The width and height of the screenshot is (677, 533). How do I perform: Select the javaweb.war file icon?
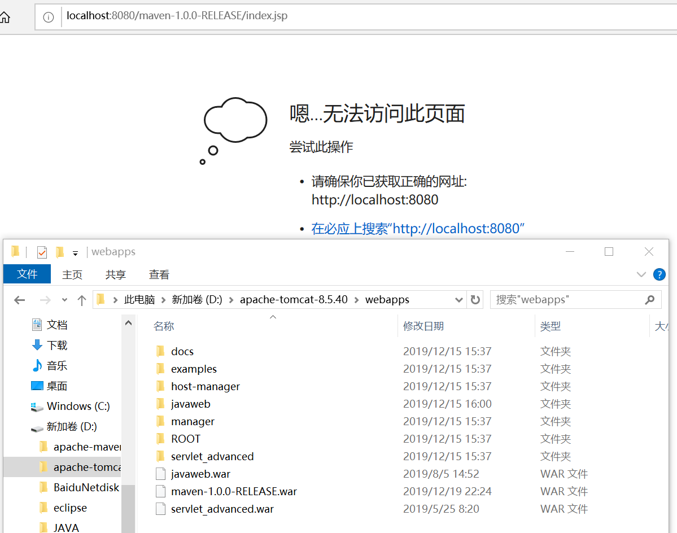click(x=160, y=474)
